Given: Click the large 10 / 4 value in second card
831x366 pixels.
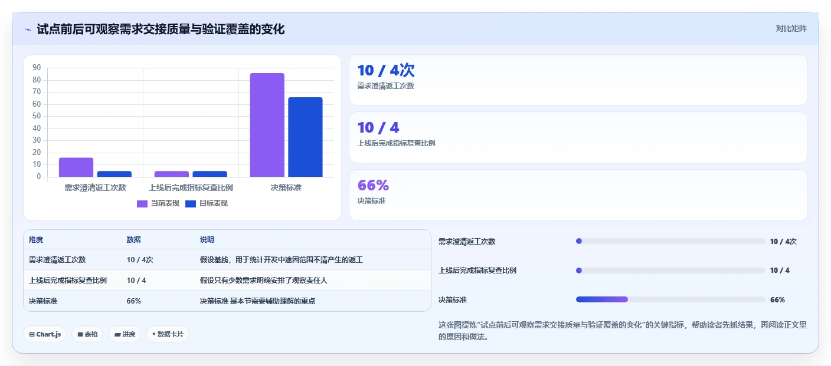Looking at the screenshot, I should click(378, 127).
